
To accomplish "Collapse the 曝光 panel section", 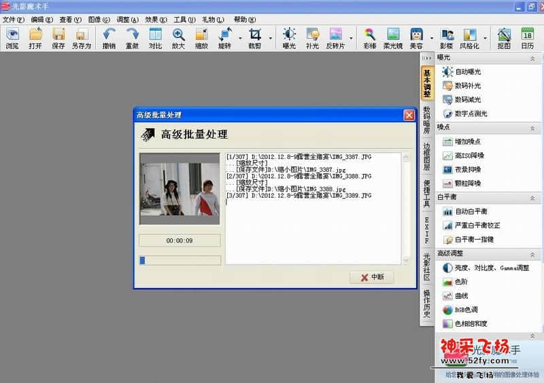I will point(532,58).
